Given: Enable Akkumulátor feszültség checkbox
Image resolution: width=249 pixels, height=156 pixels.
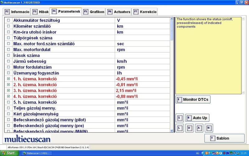Looking at the screenshot, I should pyautogui.click(x=8, y=20).
